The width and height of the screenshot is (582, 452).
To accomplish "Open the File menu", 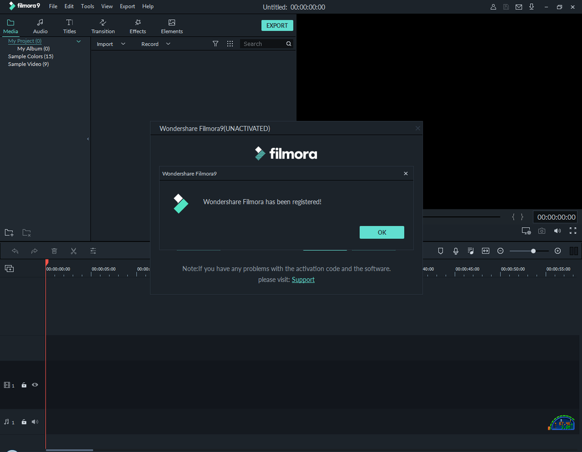I will tap(53, 6).
